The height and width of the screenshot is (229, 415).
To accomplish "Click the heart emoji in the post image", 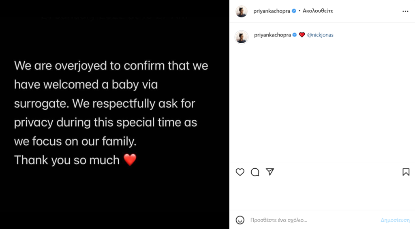I will [130, 160].
